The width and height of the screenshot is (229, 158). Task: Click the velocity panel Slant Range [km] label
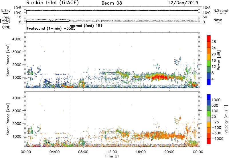pyautogui.click(x=8, y=119)
